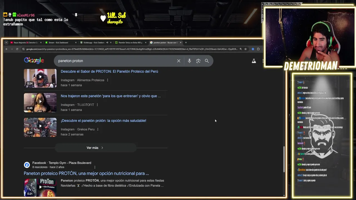Clear the search query with X
356x200 pixels.
179,61
